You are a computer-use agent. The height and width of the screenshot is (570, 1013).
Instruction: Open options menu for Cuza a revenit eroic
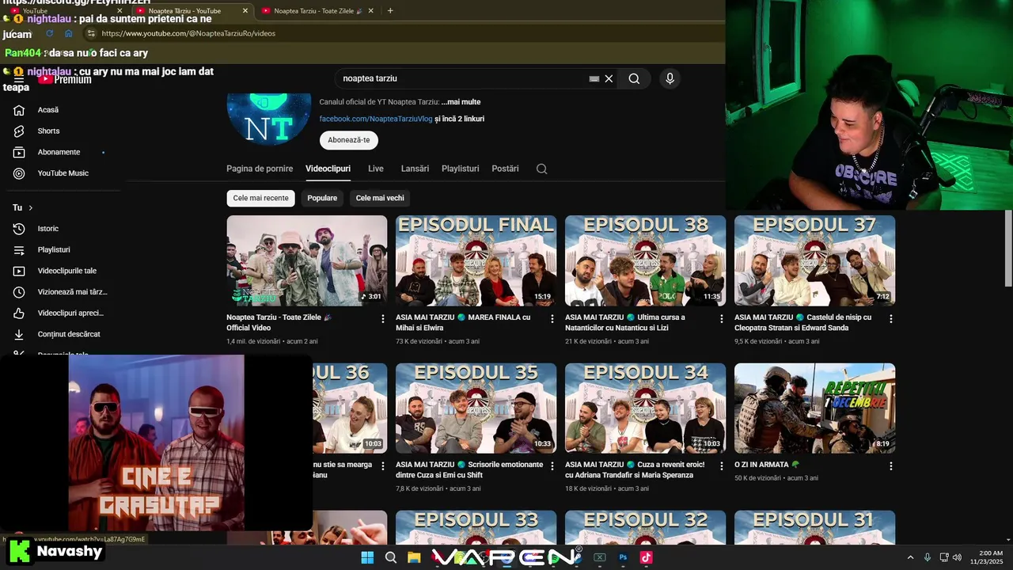click(722, 466)
